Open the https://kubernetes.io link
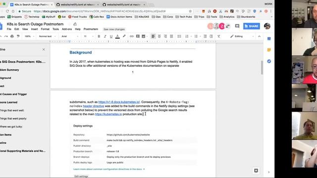The height and width of the screenshot is (178, 317). pyautogui.click(x=108, y=114)
